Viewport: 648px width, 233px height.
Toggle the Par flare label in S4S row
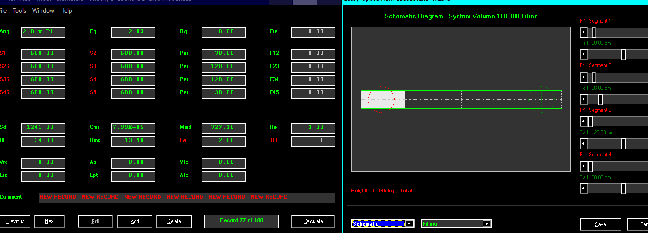pos(184,92)
